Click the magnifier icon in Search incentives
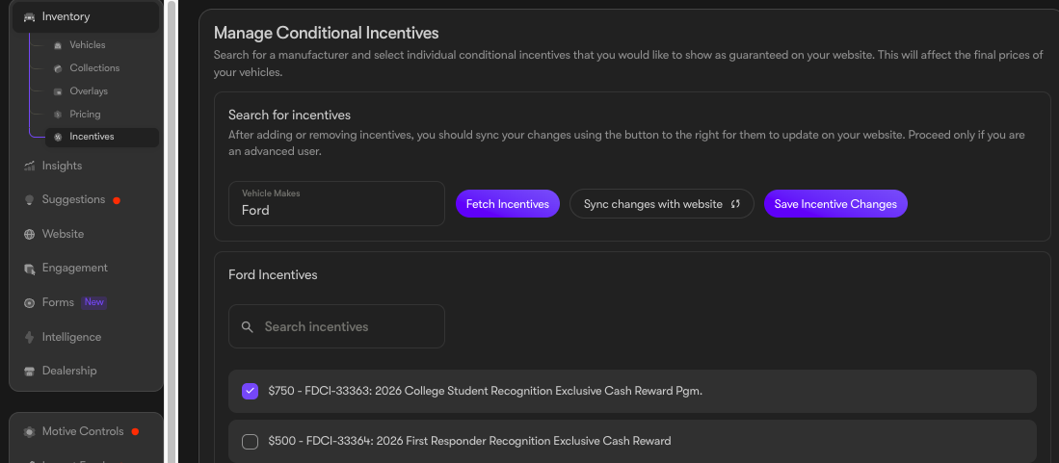The width and height of the screenshot is (1059, 463). (248, 326)
